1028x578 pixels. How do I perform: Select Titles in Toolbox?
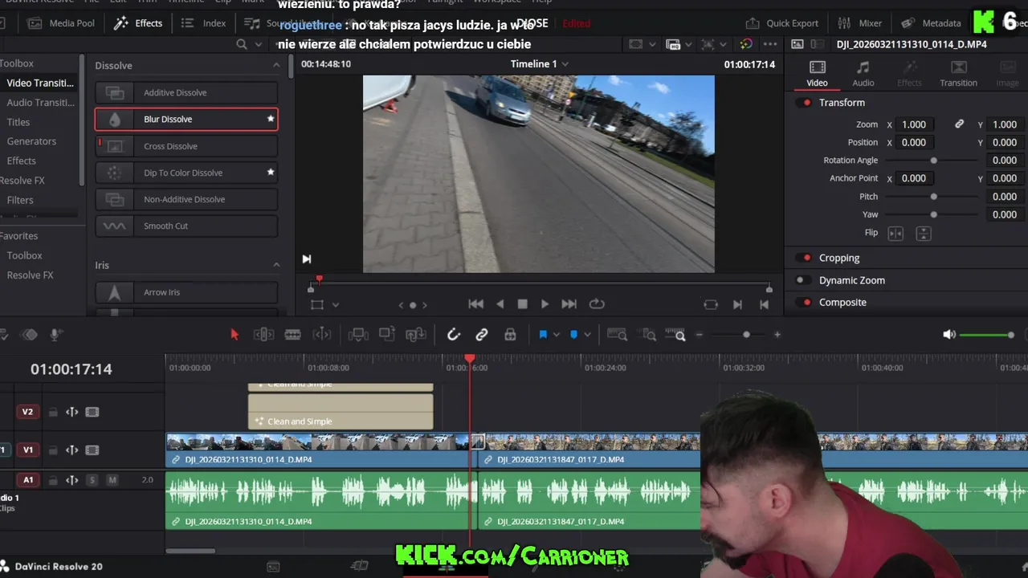pyautogui.click(x=18, y=122)
